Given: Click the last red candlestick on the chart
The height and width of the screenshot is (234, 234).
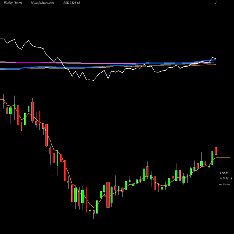Looking at the screenshot, I should point(216,151).
